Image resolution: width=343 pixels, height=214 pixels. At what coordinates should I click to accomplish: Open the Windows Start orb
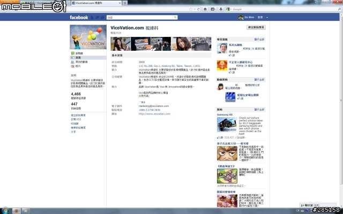pyautogui.click(x=5, y=211)
